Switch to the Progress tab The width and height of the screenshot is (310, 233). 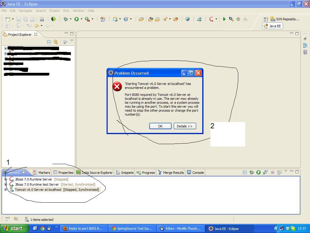click(146, 173)
